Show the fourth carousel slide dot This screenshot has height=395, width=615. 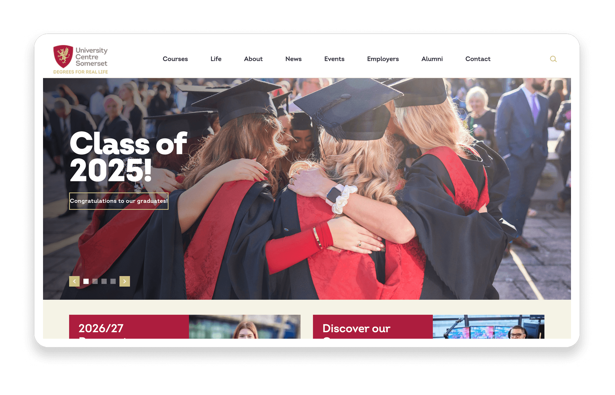point(113,281)
